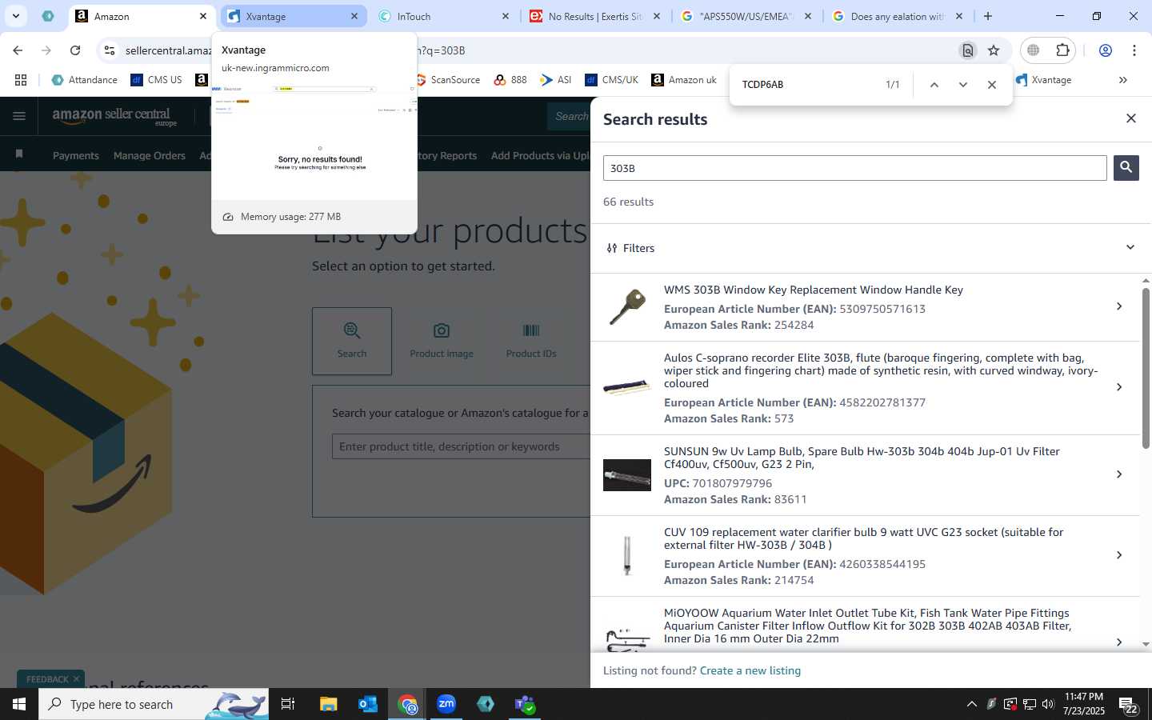1152x720 pixels.
Task: Open the tab search dropdown arrow
Action: click(15, 16)
